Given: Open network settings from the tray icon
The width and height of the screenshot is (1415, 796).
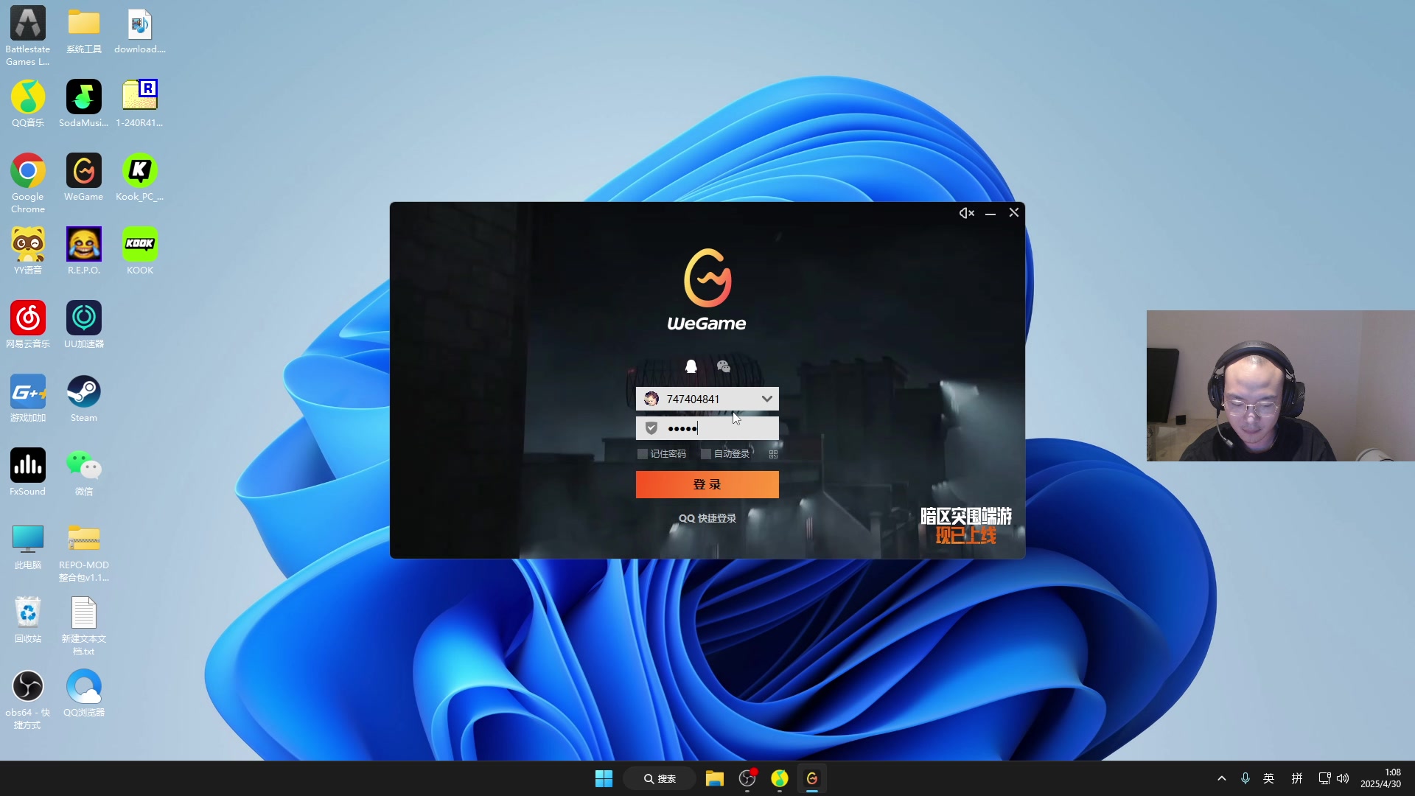Looking at the screenshot, I should coord(1324,778).
